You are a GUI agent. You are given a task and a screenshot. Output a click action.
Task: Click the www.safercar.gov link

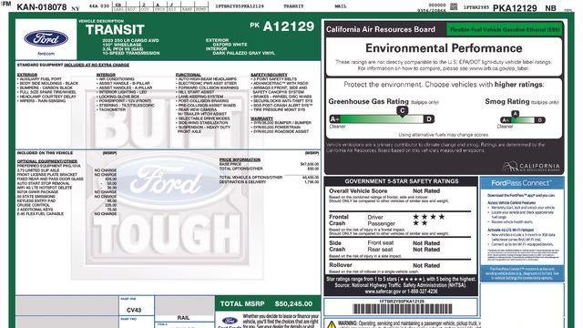(x=384, y=292)
